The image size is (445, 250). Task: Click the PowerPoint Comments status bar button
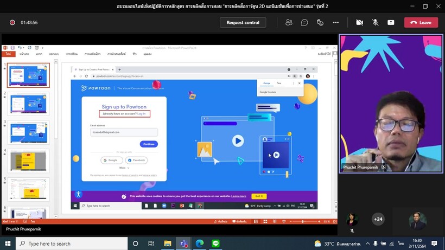(x=239, y=221)
